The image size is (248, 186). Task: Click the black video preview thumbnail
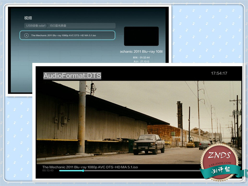pyautogui.click(x=141, y=36)
